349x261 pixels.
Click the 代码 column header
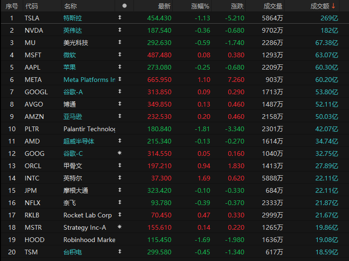coord(32,6)
